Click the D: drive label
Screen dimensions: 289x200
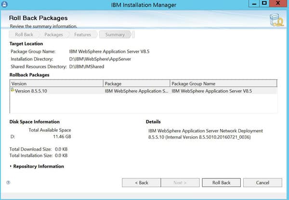point(13,137)
